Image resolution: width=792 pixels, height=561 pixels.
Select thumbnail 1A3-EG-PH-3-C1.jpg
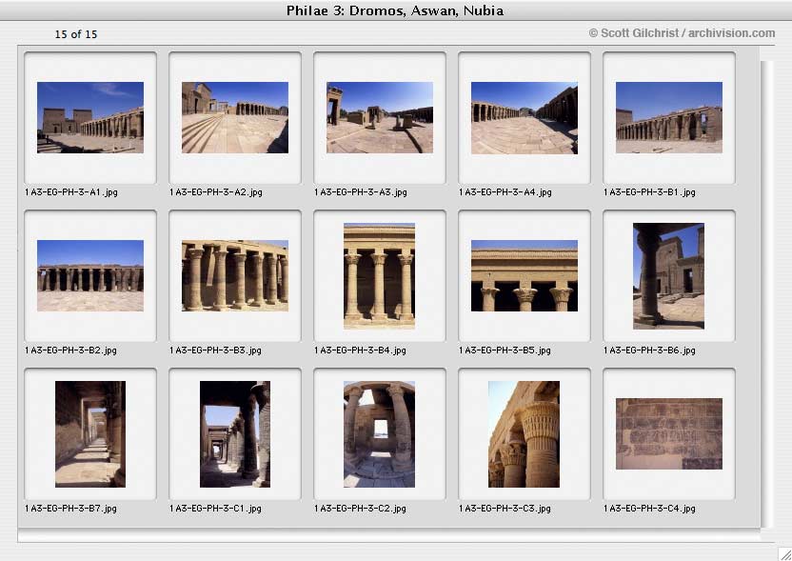pyautogui.click(x=235, y=434)
